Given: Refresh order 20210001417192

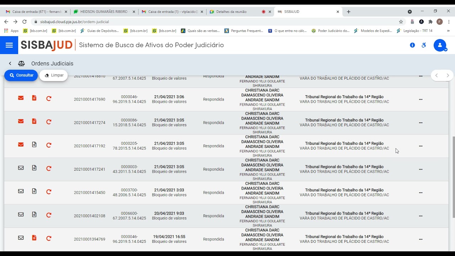Looking at the screenshot, I should pos(49,145).
